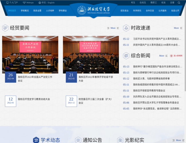Click the search magnifier icon

[x=179, y=3]
